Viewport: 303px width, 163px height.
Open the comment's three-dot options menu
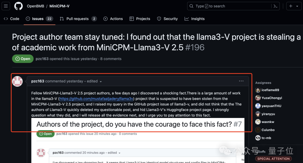(x=241, y=81)
